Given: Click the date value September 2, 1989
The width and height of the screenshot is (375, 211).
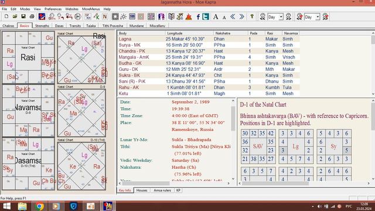Looking at the screenshot, I should (190, 101).
